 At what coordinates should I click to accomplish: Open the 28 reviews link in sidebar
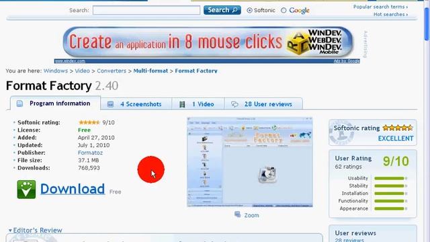(x=349, y=240)
